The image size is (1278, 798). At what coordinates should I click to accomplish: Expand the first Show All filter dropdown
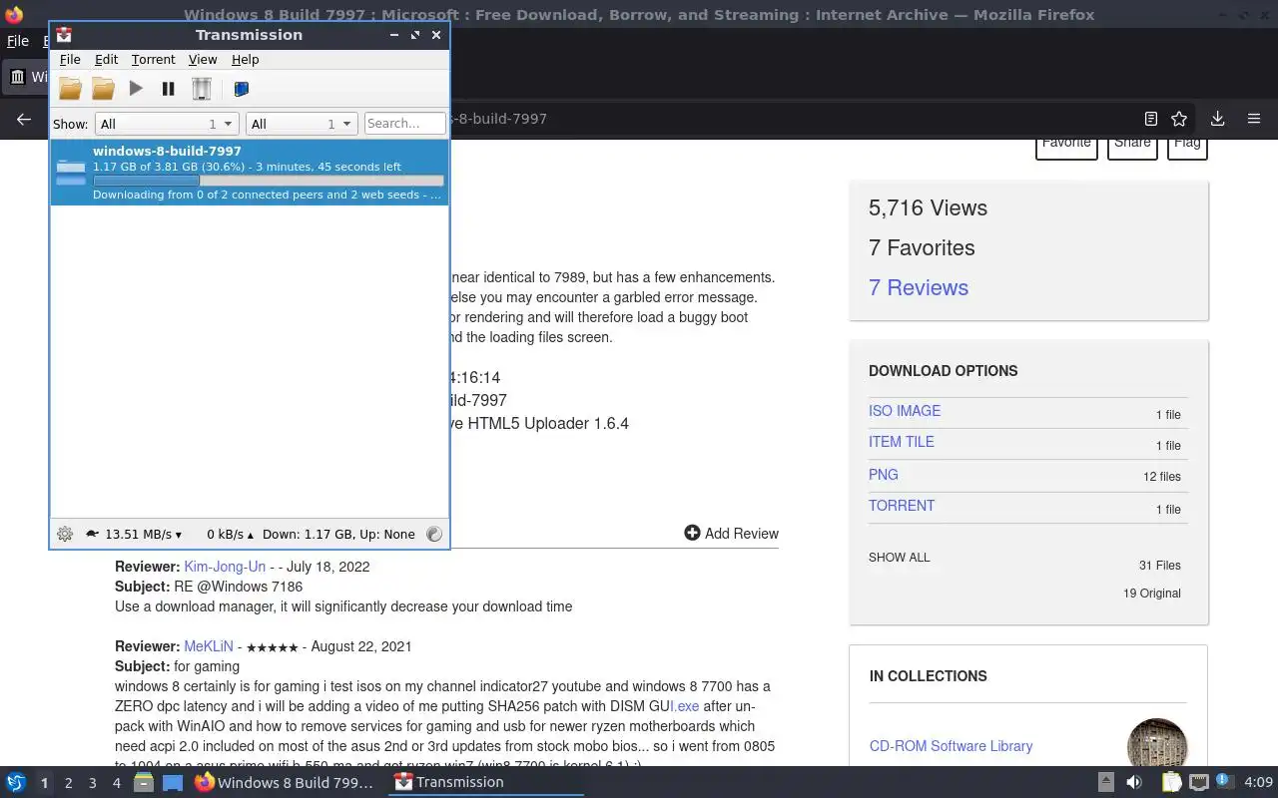pyautogui.click(x=166, y=124)
